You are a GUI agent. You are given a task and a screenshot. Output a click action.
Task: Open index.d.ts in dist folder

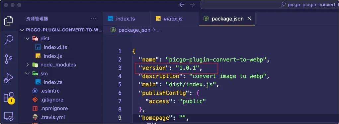coord(55,47)
